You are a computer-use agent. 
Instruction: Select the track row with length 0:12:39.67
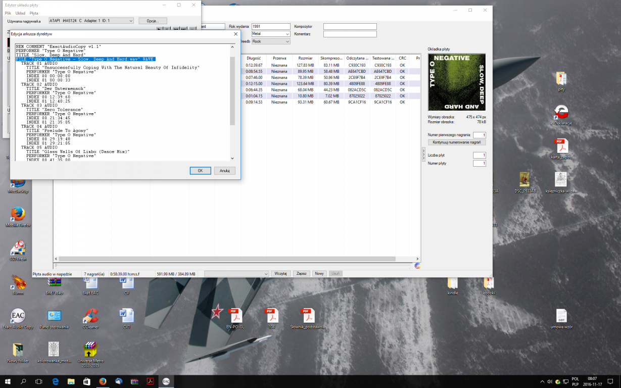331,65
